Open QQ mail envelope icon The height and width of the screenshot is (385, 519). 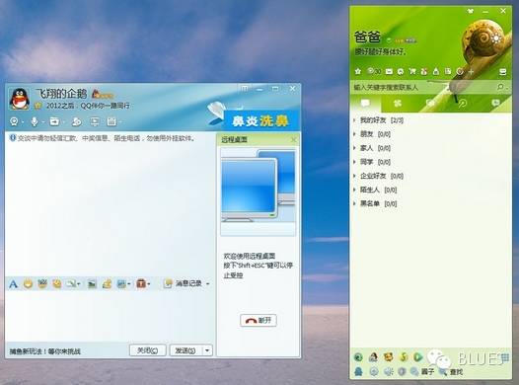(x=389, y=71)
